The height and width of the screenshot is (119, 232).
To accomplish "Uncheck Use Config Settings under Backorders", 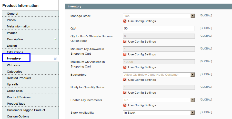I will coord(125,80).
